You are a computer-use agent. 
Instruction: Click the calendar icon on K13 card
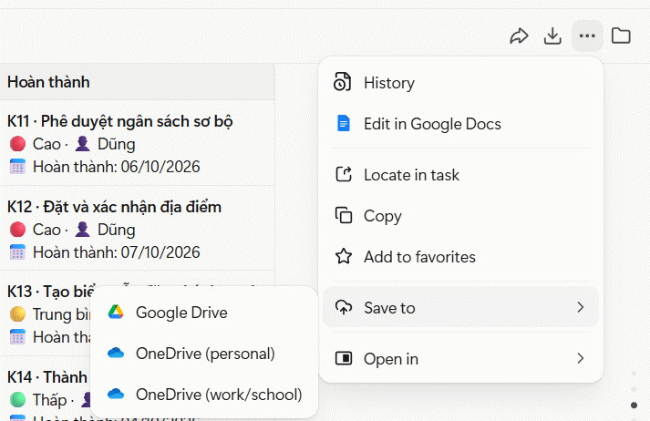[17, 337]
